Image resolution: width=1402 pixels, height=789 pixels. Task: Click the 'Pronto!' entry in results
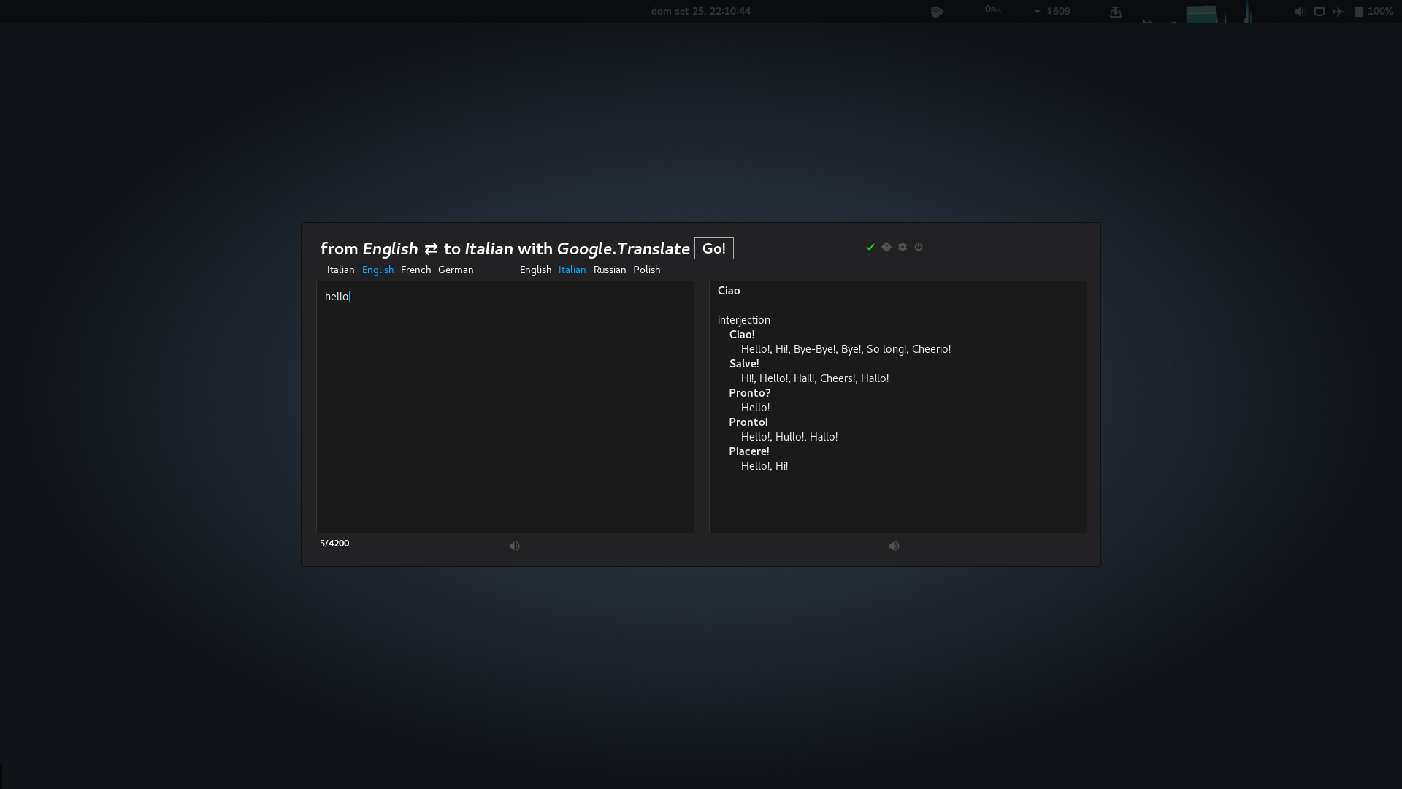pyautogui.click(x=748, y=422)
